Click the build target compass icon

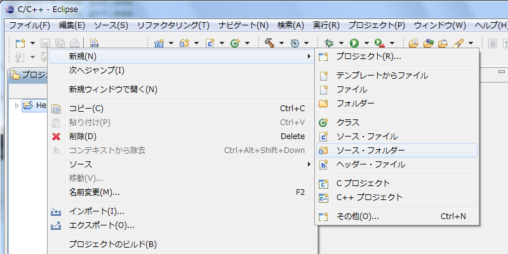point(295,43)
